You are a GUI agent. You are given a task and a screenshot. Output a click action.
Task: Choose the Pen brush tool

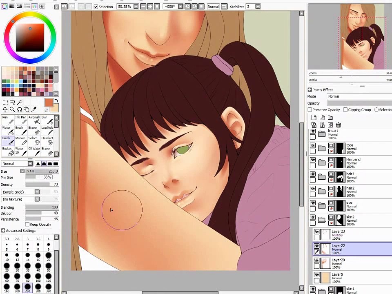point(8,120)
